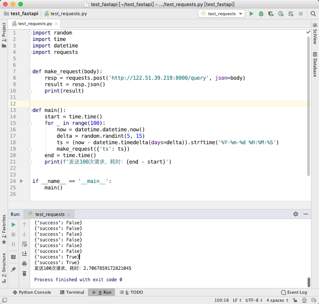The image size is (319, 304).
Task: Open Favorites tool window
Action: pyautogui.click(x=4, y=229)
